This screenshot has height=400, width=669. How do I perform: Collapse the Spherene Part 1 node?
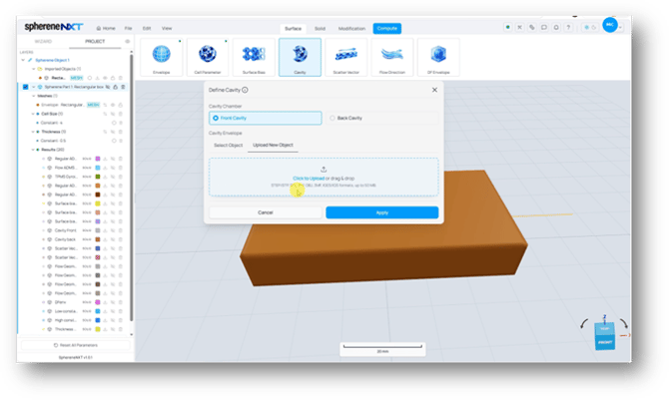tap(34, 87)
